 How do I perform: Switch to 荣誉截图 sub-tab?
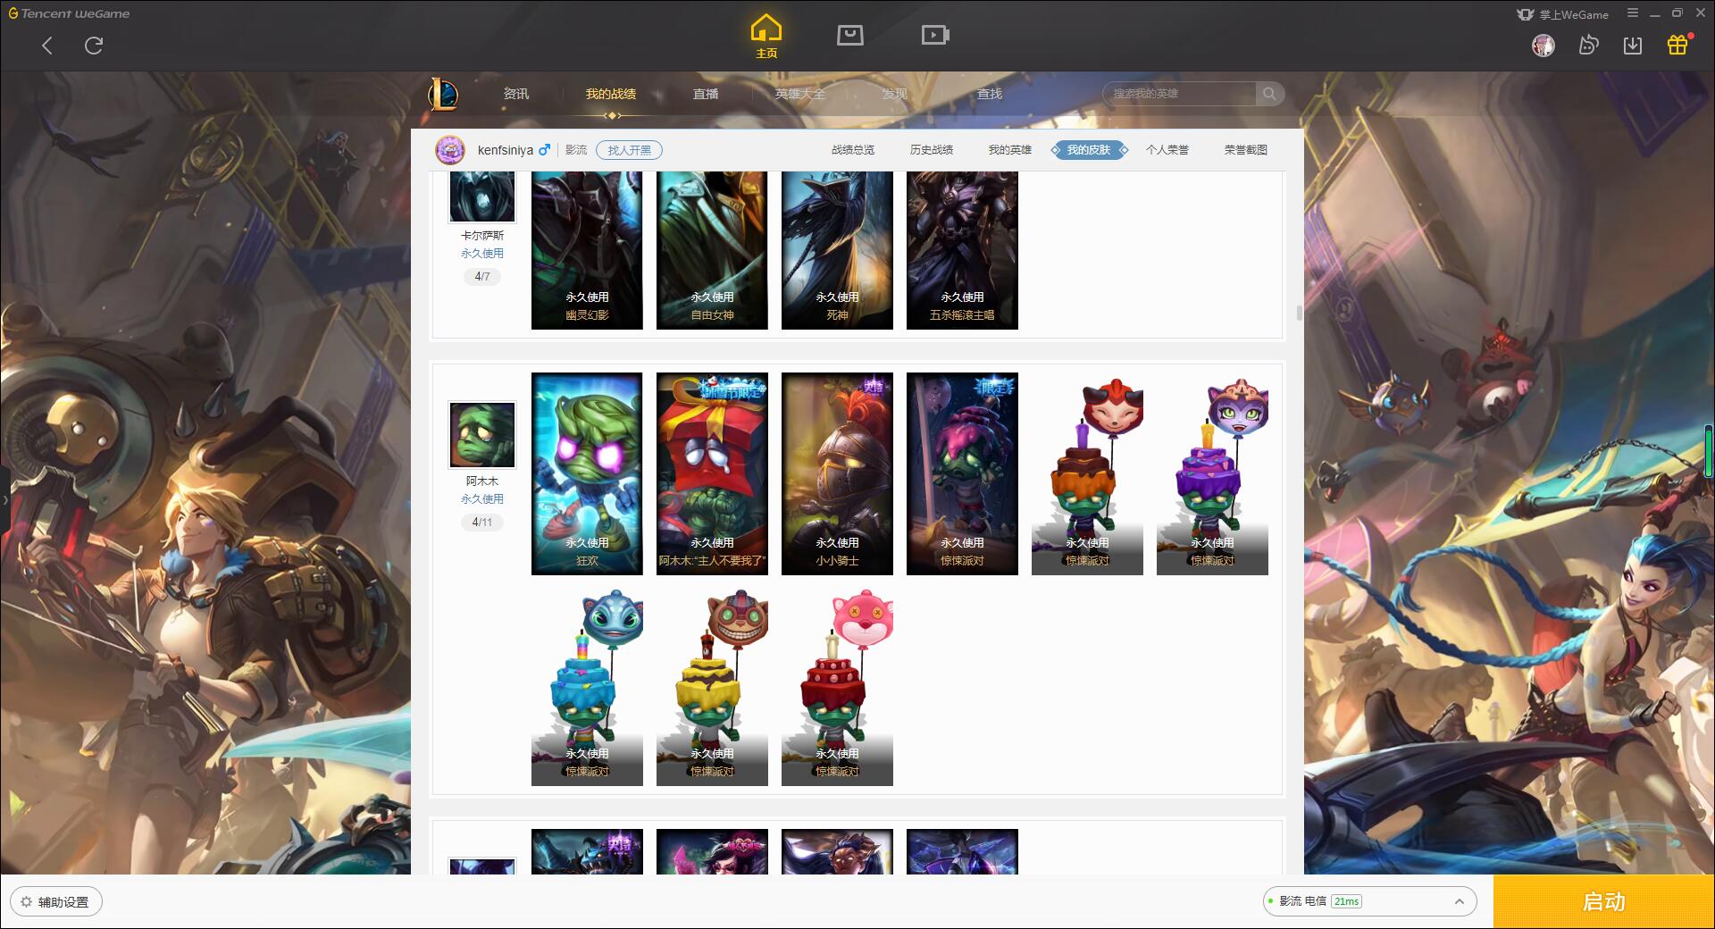click(1246, 150)
